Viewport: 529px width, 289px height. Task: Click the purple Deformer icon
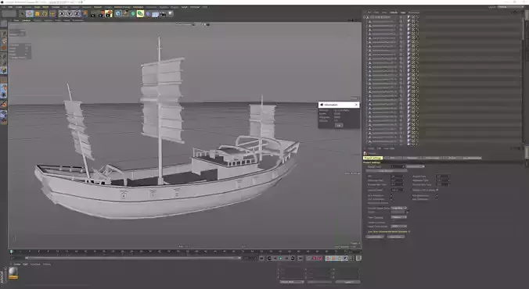148,14
